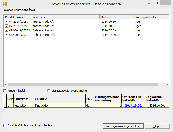Uncheck the VR2-2014/00002 order checkbox
Viewport: 173px width, 132px height.
pos(6,30)
